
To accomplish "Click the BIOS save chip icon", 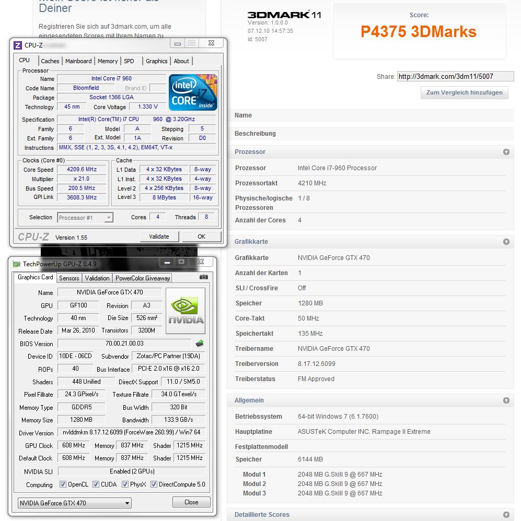I will 199,344.
